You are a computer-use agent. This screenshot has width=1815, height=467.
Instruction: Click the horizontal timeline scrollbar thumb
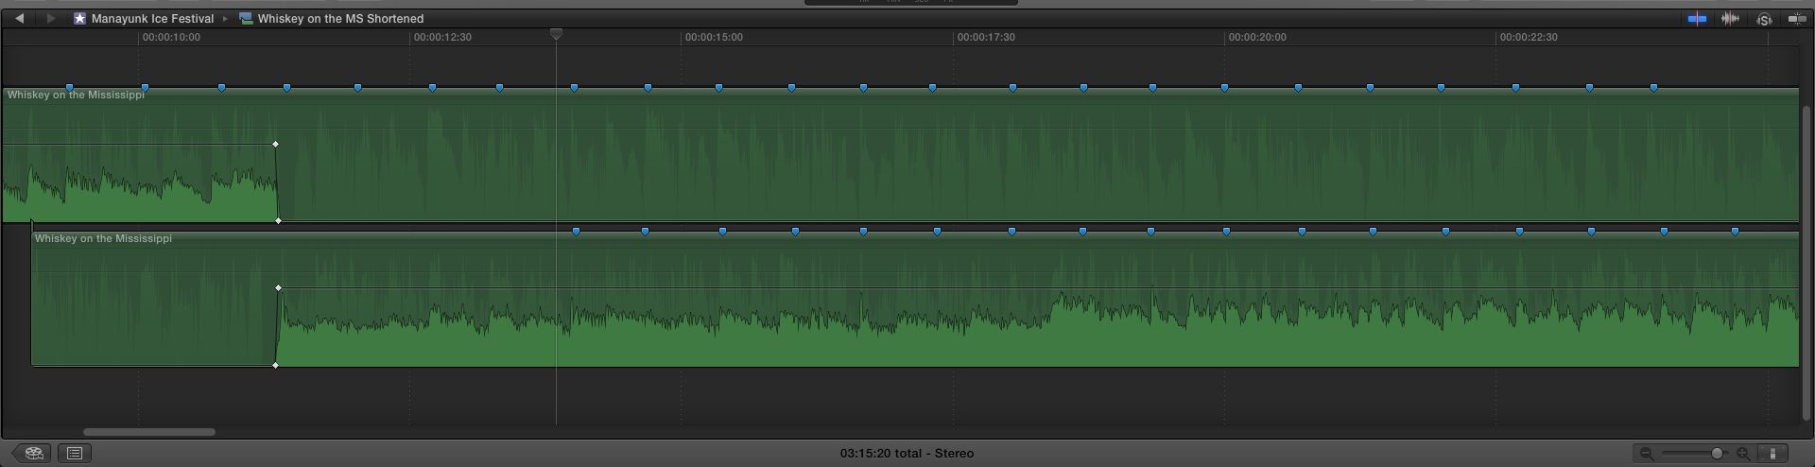[x=149, y=432]
